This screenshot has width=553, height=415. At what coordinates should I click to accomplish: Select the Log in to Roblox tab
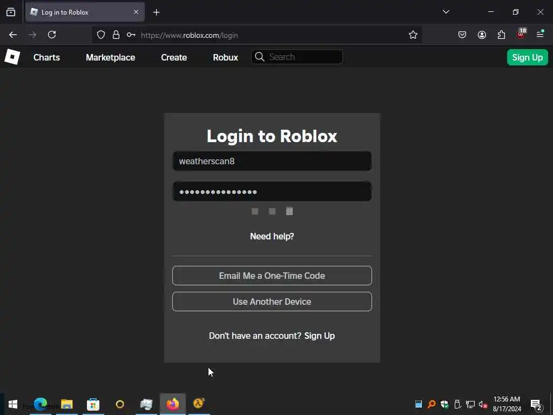pos(85,12)
